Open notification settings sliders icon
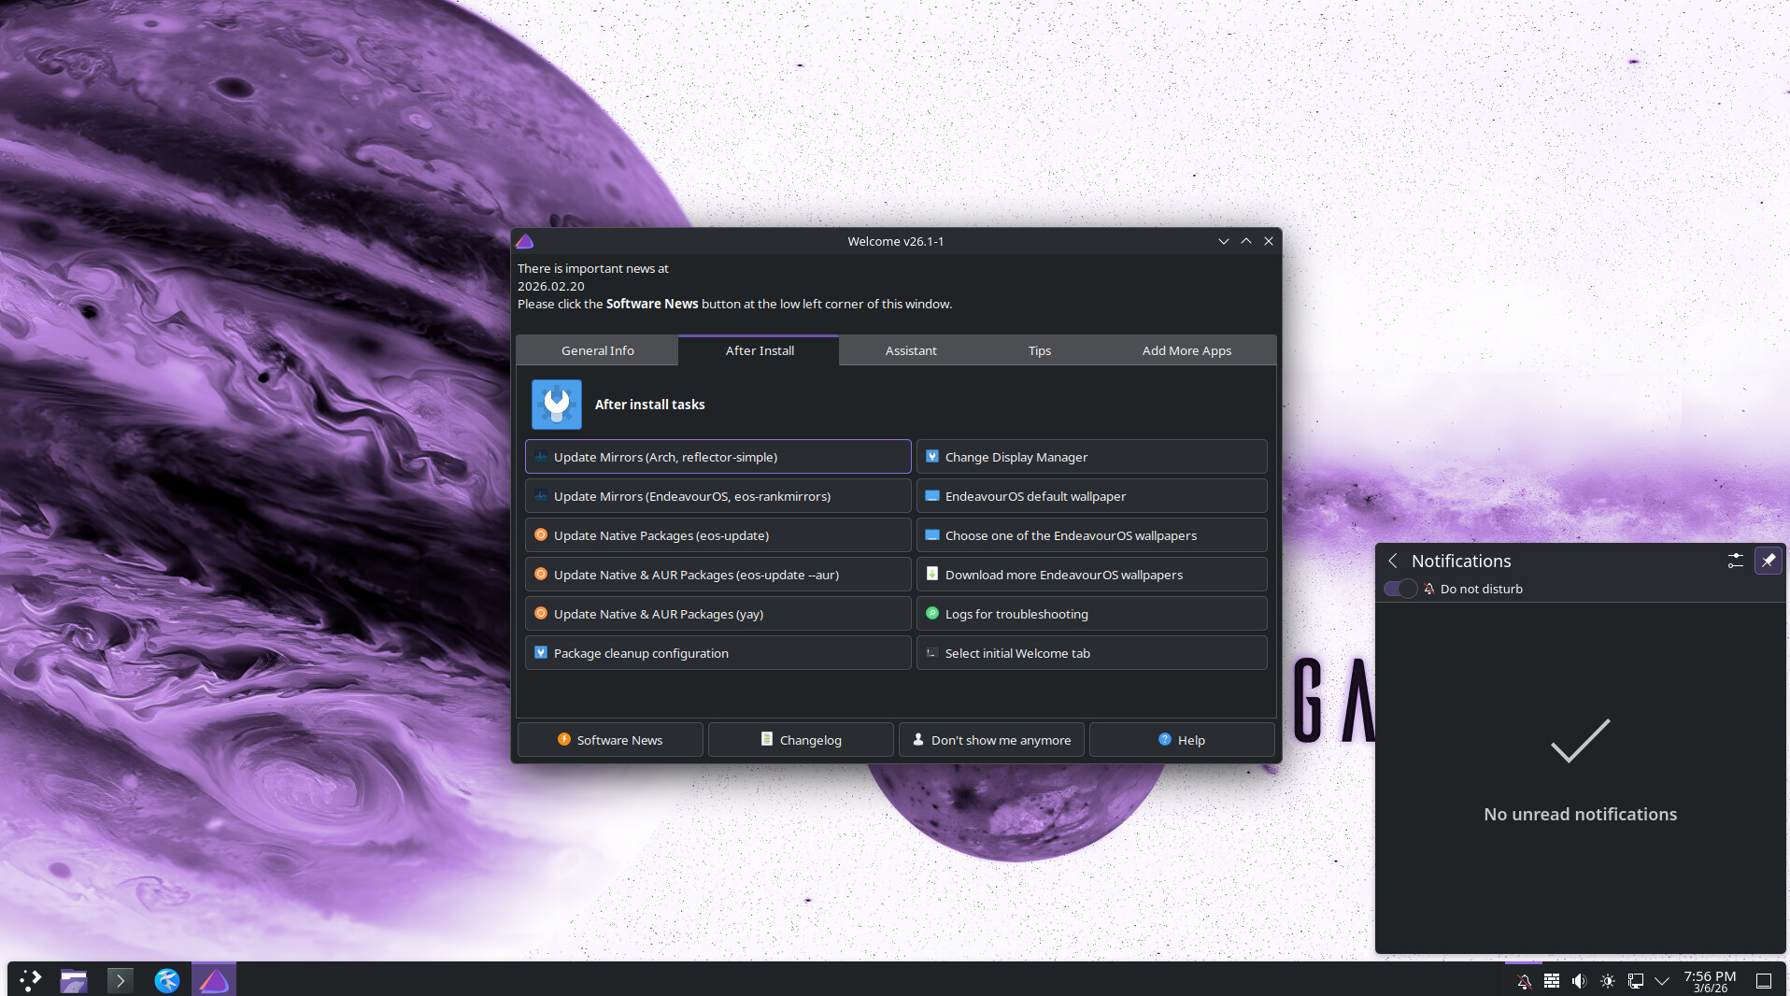Screen dimensions: 1790x996 1735,561
